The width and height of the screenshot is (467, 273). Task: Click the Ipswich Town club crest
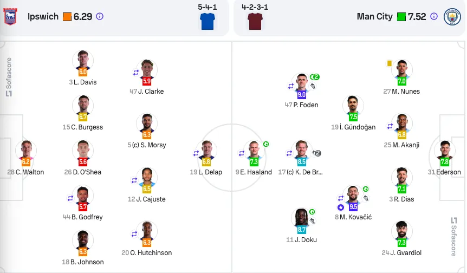point(10,16)
